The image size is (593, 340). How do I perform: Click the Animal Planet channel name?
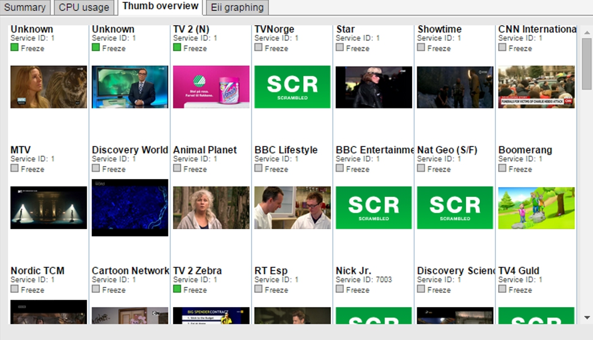pyautogui.click(x=205, y=150)
